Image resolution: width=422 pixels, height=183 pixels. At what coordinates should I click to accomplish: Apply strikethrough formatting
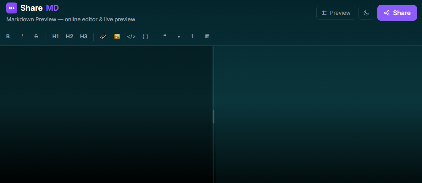point(36,36)
